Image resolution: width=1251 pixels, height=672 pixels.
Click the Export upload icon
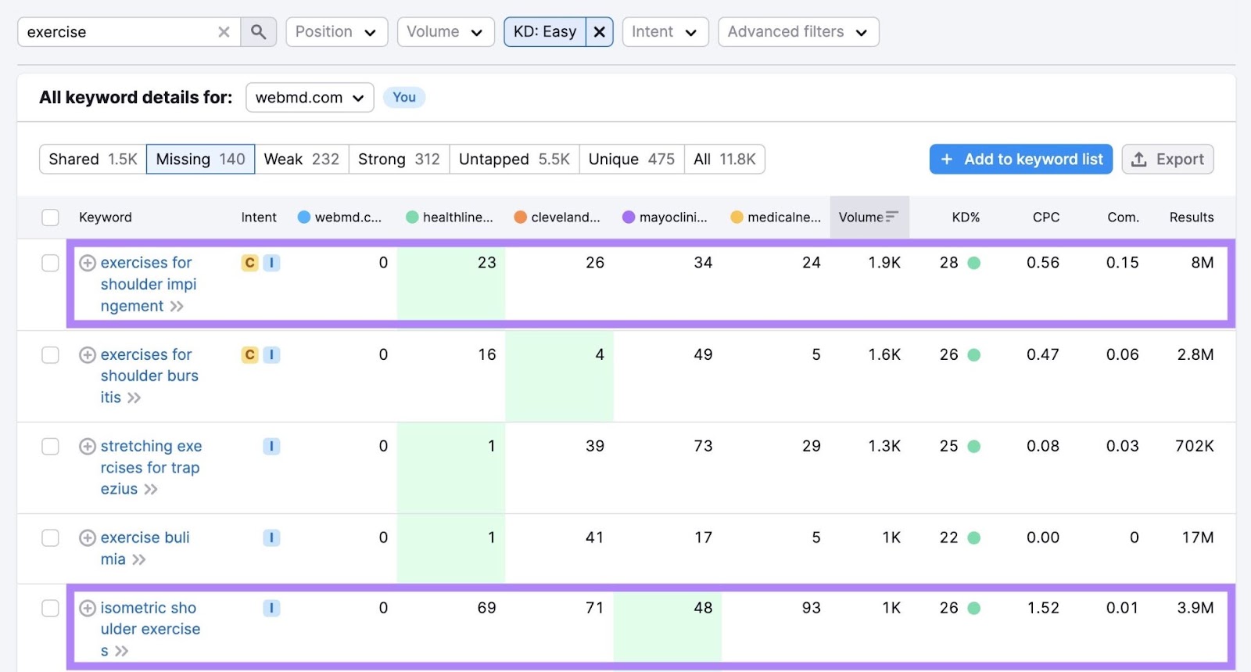point(1139,160)
